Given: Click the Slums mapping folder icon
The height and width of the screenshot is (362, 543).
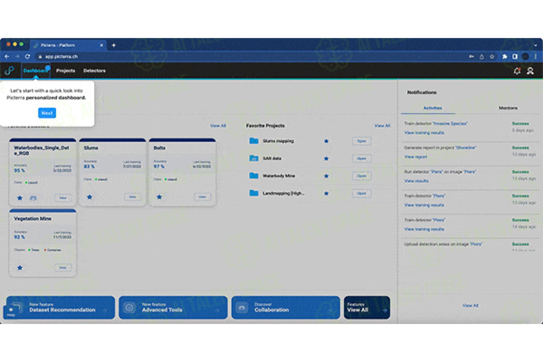Looking at the screenshot, I should click(x=254, y=141).
